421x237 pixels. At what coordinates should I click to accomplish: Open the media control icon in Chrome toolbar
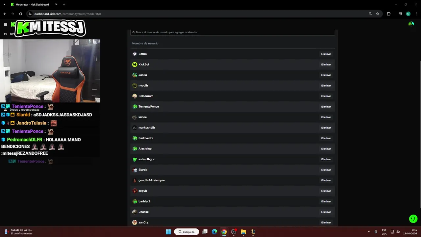coord(400,14)
